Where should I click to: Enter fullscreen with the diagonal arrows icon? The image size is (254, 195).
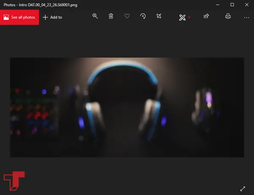243,189
